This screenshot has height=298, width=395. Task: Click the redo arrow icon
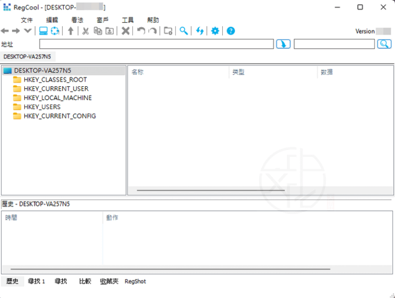[153, 31]
